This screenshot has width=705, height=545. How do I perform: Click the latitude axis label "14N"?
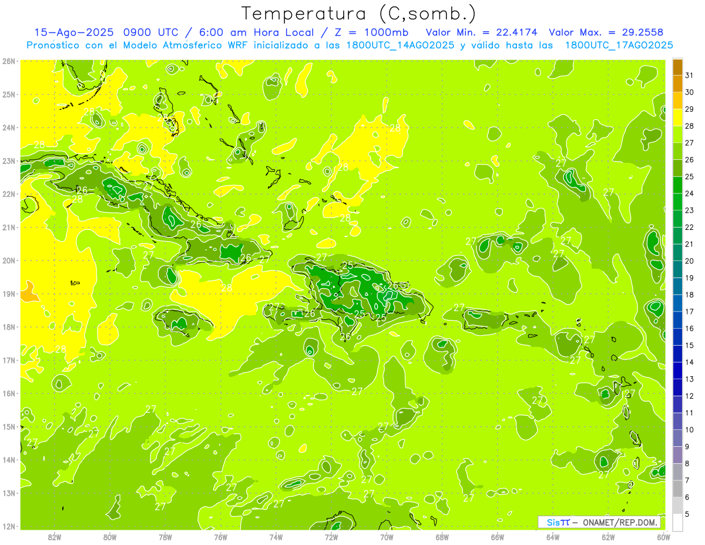tap(8, 460)
